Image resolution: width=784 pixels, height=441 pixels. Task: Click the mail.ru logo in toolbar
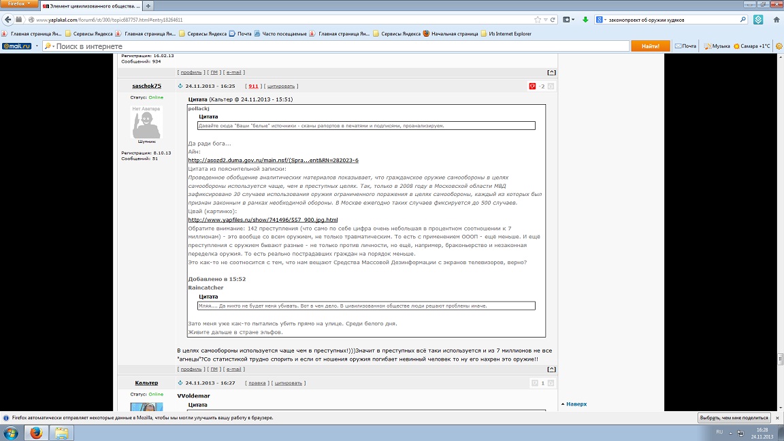[x=16, y=46]
